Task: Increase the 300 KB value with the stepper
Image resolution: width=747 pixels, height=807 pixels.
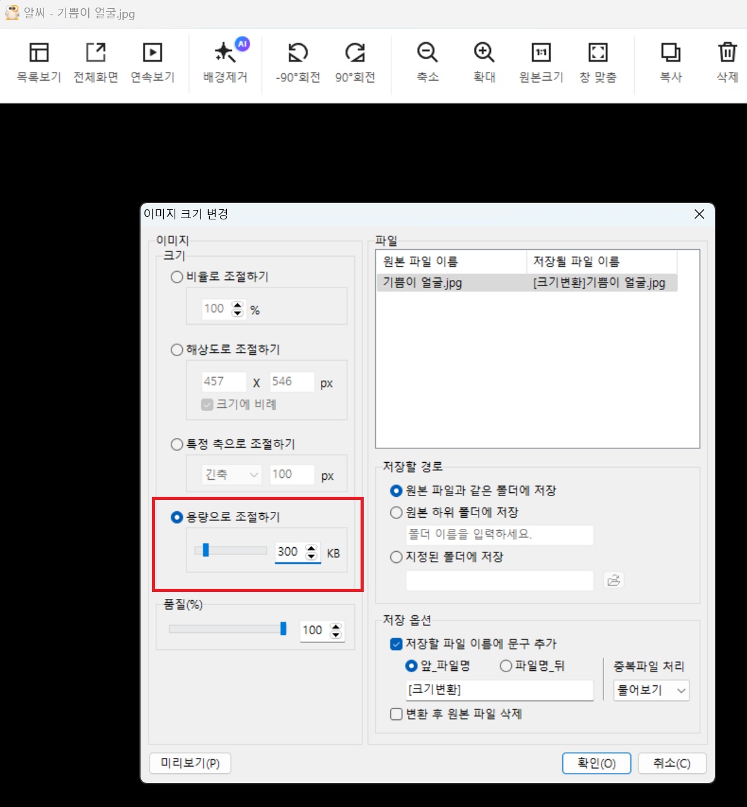Action: (x=311, y=547)
